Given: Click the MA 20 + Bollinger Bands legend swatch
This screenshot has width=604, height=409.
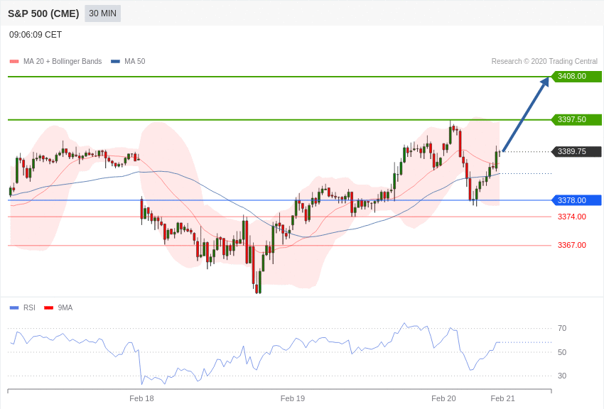Looking at the screenshot, I should 14,62.
